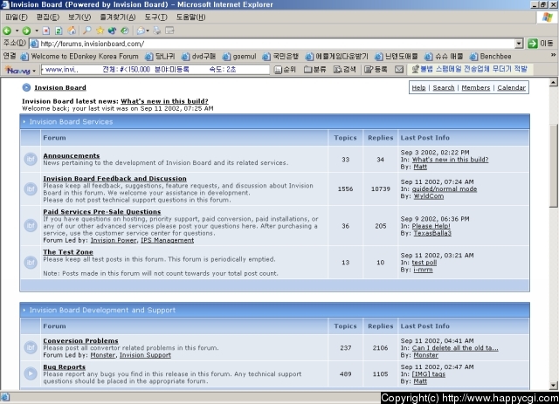This screenshot has height=404, width=559.
Task: Go back with the Back arrow button
Action: tap(7, 31)
